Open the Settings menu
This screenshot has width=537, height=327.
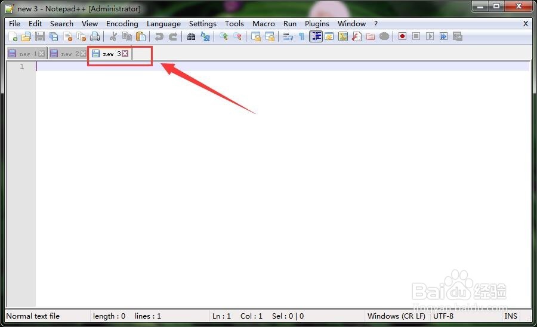coord(203,24)
